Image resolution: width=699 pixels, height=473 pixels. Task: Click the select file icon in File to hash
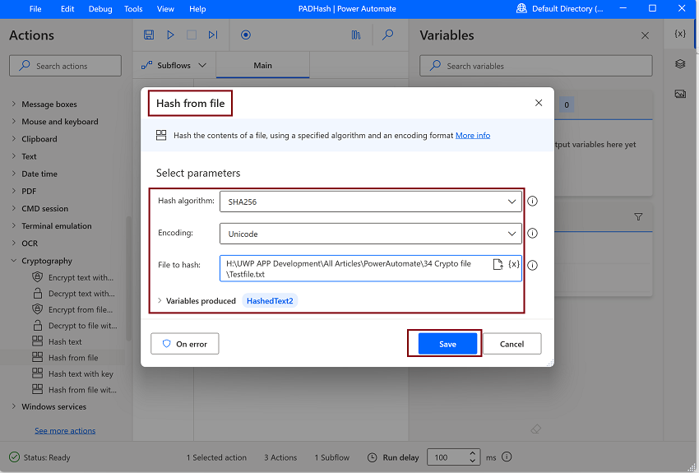pos(498,264)
